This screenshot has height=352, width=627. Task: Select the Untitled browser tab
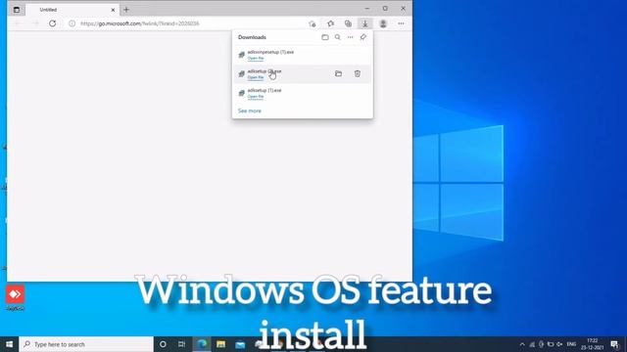coord(72,9)
